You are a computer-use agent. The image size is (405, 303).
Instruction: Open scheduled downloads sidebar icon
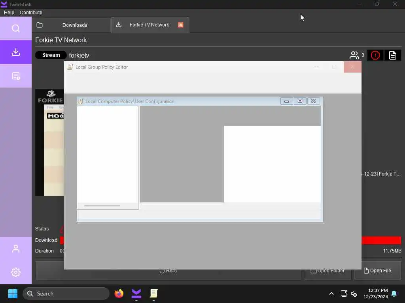point(16,76)
